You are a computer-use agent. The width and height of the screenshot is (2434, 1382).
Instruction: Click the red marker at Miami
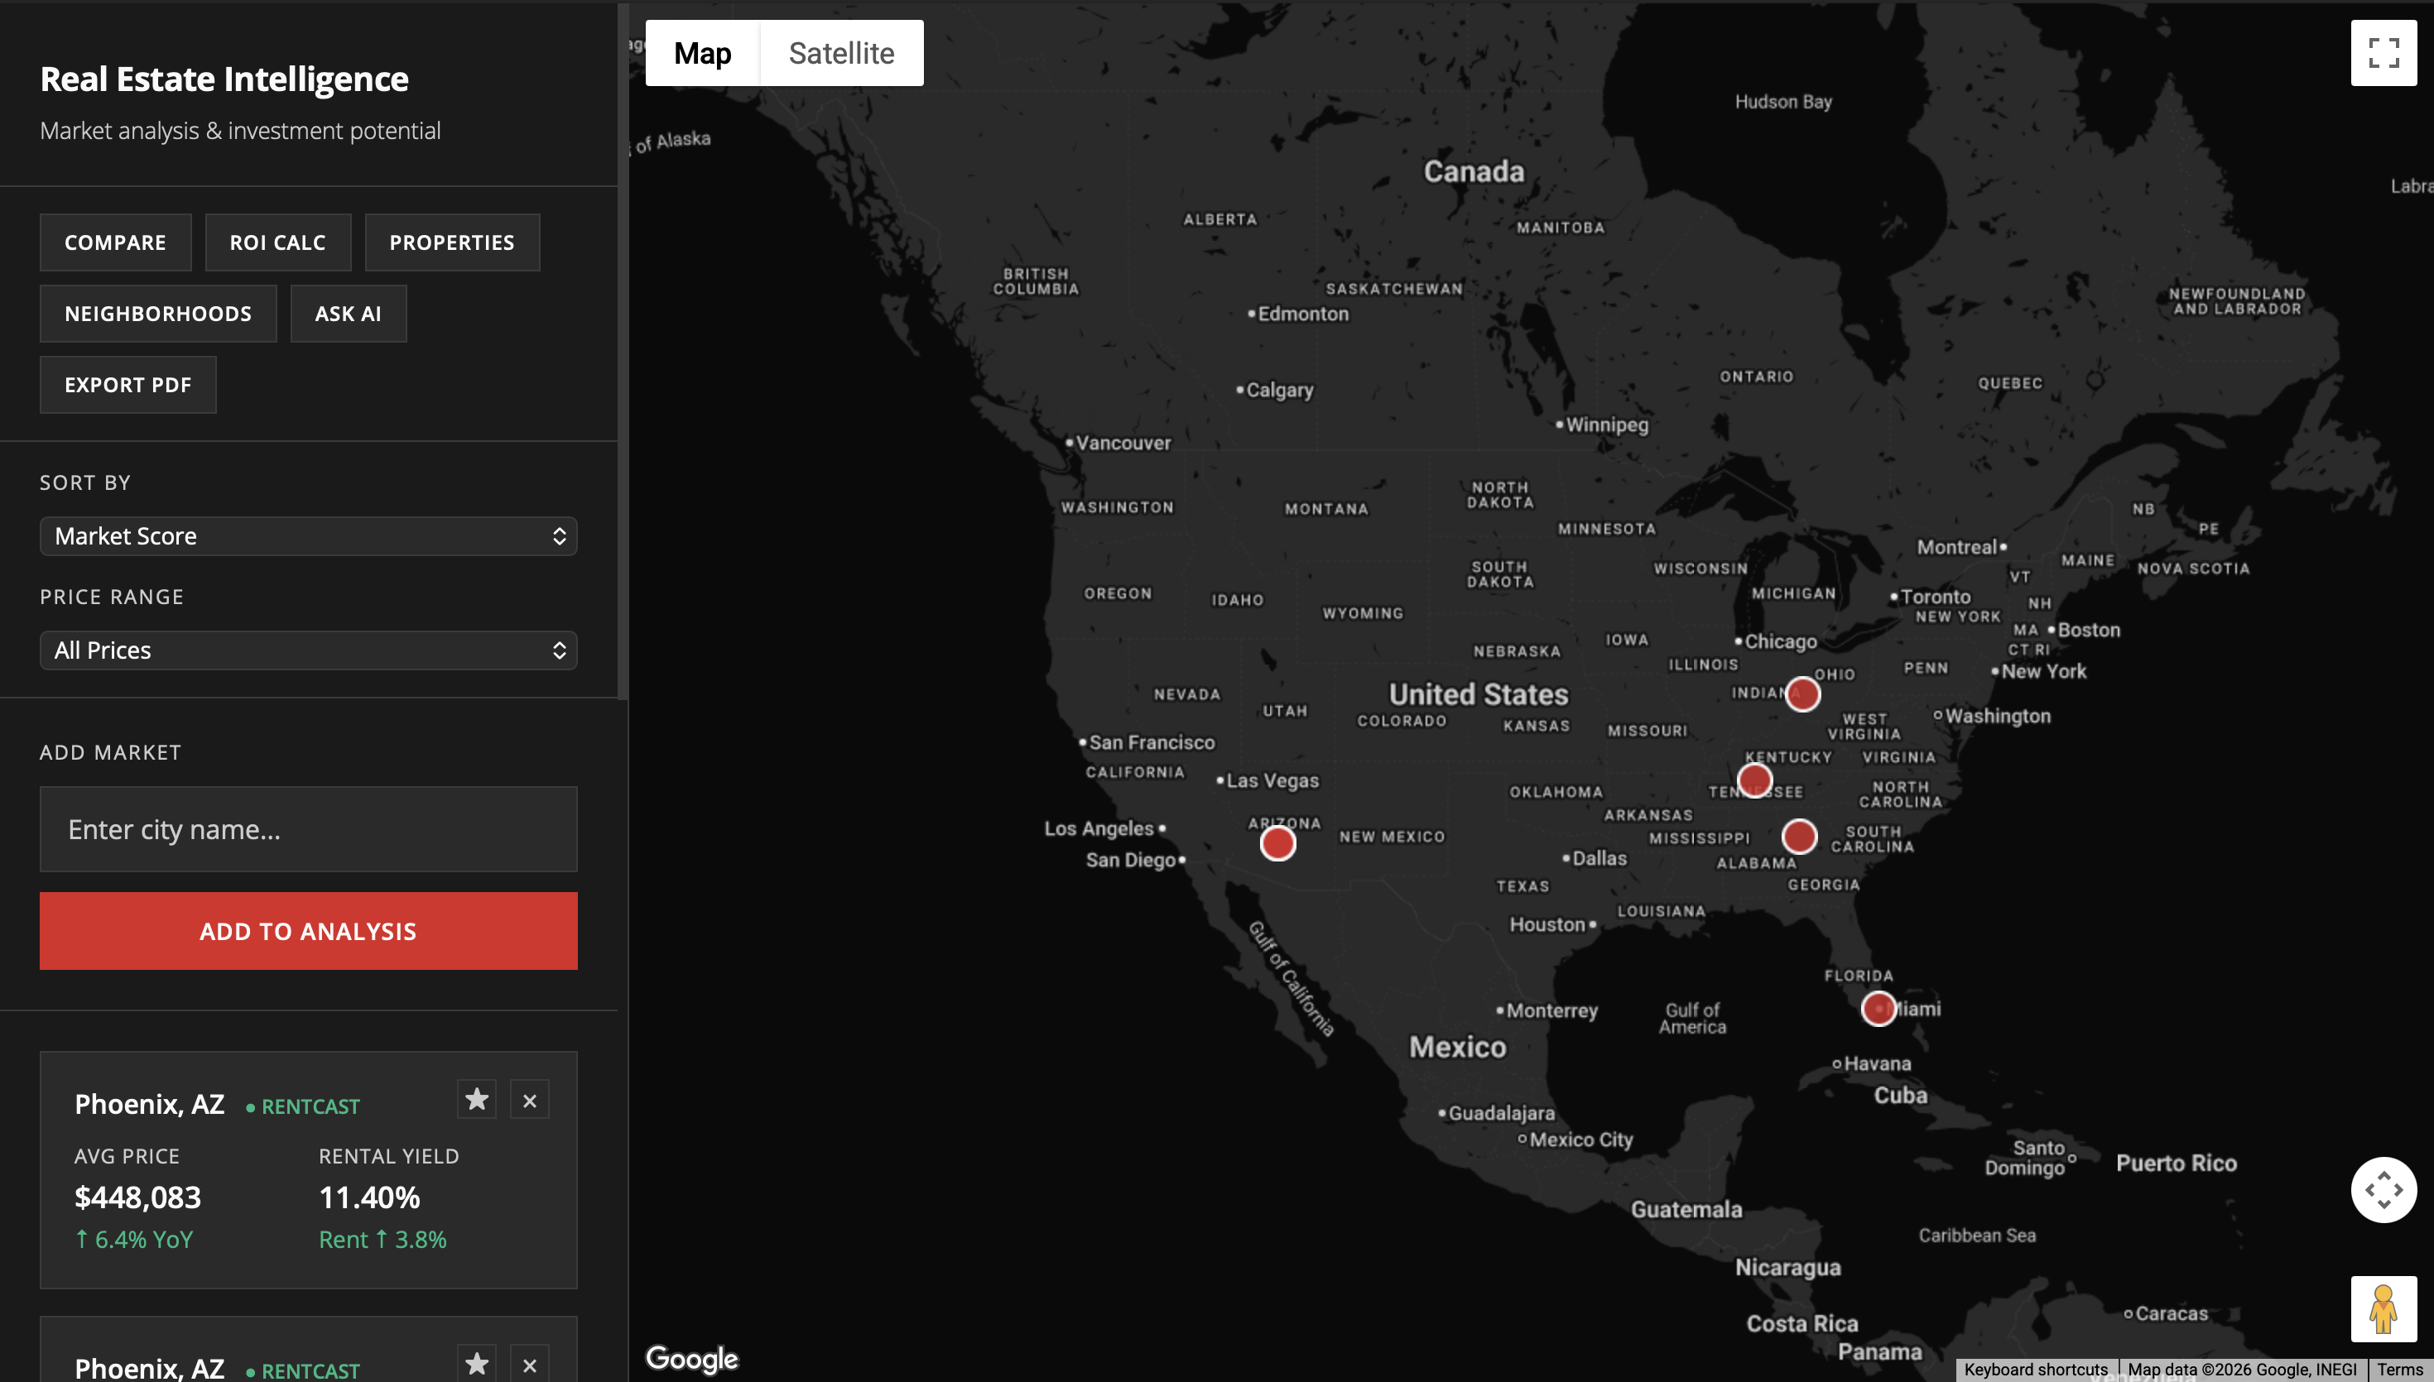tap(1878, 1008)
